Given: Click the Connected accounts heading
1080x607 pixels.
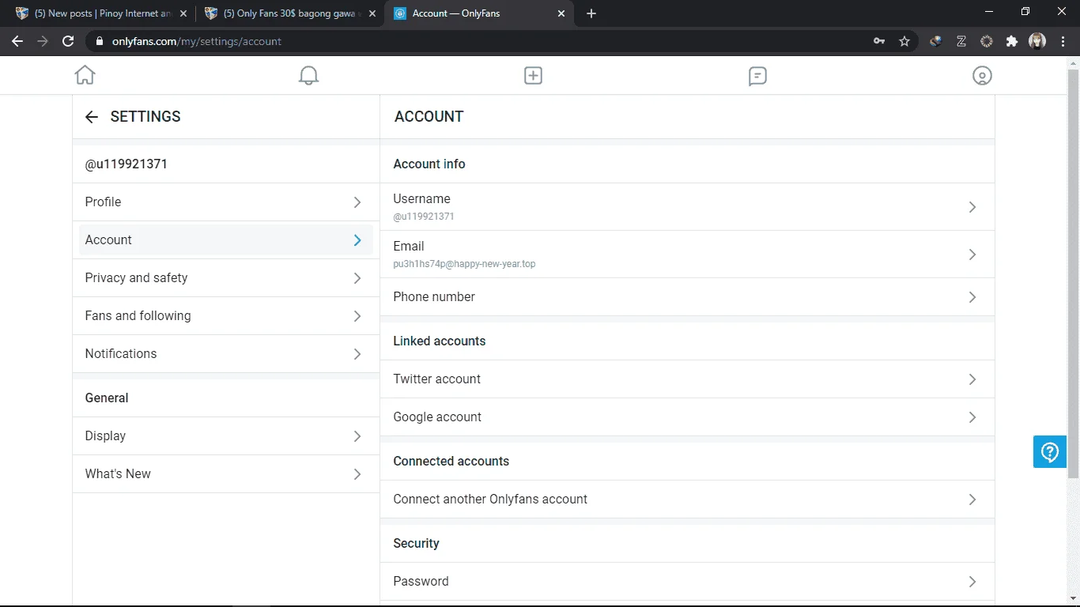Looking at the screenshot, I should click(x=451, y=462).
